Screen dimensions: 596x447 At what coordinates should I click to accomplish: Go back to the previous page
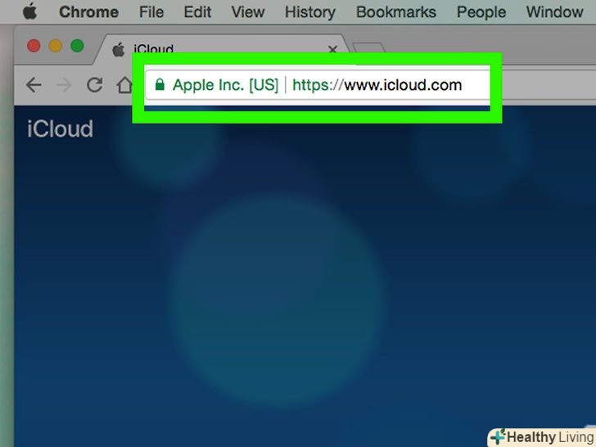(34, 85)
